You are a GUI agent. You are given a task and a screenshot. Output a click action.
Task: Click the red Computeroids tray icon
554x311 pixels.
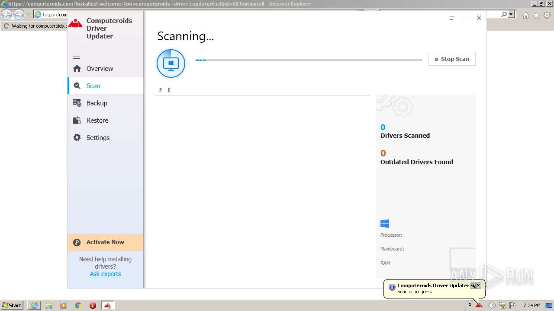(479, 305)
